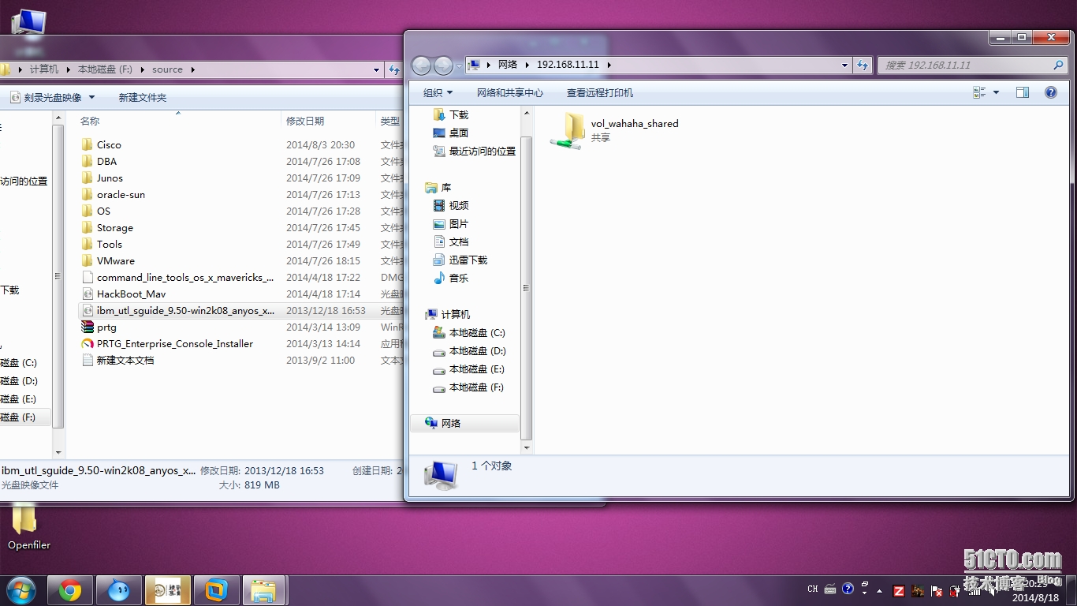Image resolution: width=1077 pixels, height=606 pixels.
Task: Select 桌面 in the navigation pane
Action: pyautogui.click(x=452, y=133)
